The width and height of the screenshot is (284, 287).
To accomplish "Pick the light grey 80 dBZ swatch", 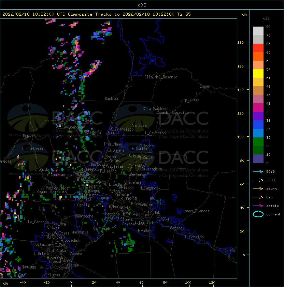I will [258, 31].
